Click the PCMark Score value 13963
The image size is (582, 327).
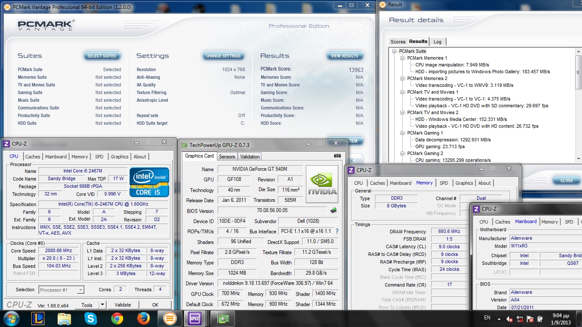pos(356,70)
